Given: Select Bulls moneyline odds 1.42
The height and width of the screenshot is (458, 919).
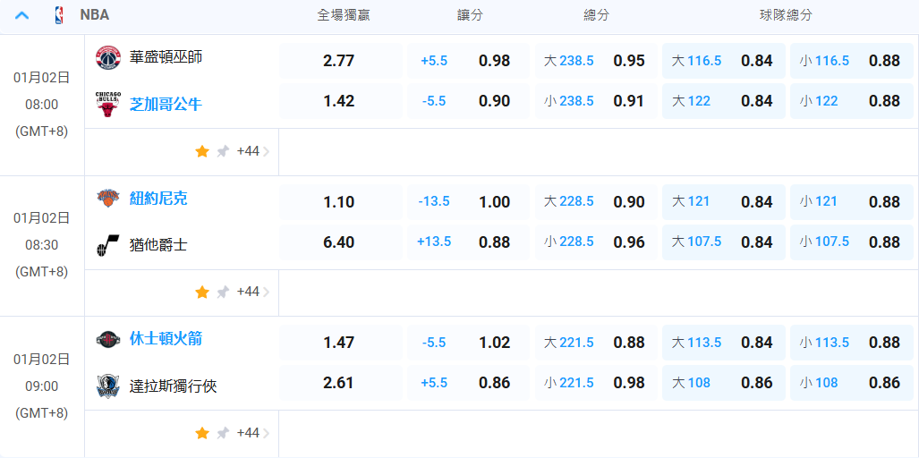Looking at the screenshot, I should click(341, 101).
